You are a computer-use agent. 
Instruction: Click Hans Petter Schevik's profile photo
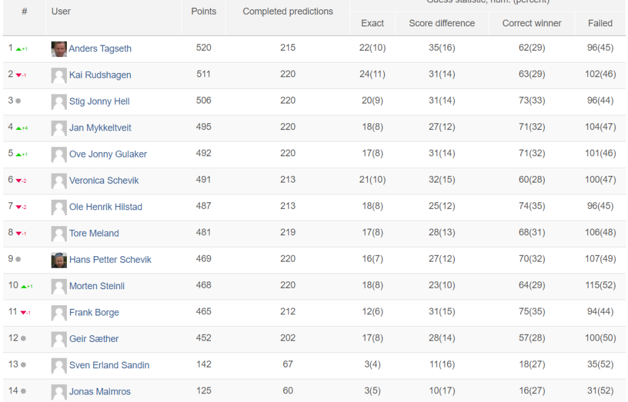pyautogui.click(x=59, y=260)
